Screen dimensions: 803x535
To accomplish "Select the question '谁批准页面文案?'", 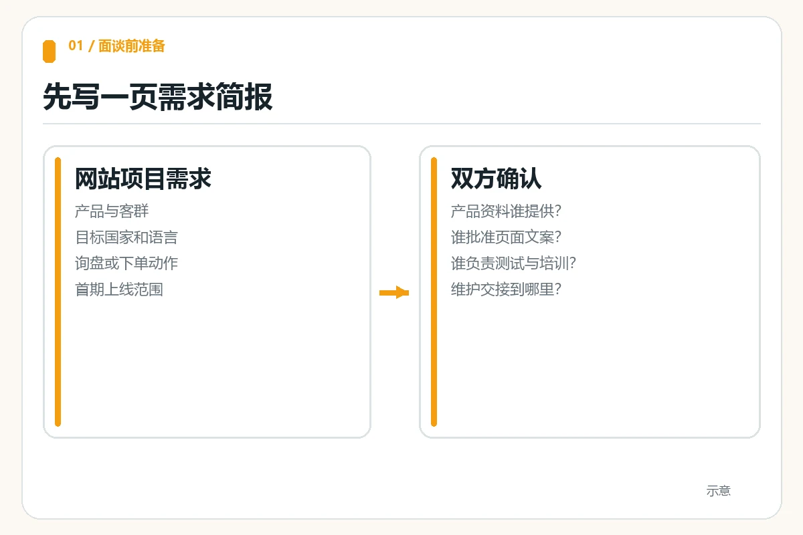I will click(x=506, y=237).
